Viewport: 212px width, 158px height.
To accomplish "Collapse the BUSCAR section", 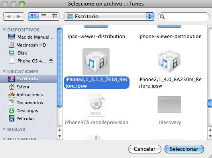I will [x=4, y=129].
